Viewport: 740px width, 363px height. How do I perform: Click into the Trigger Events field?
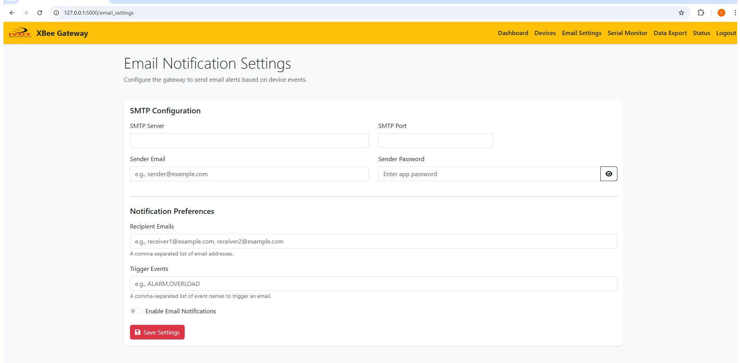point(373,284)
